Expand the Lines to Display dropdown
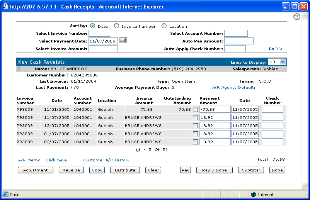The height and width of the screenshot is (200, 310). tap(282, 62)
